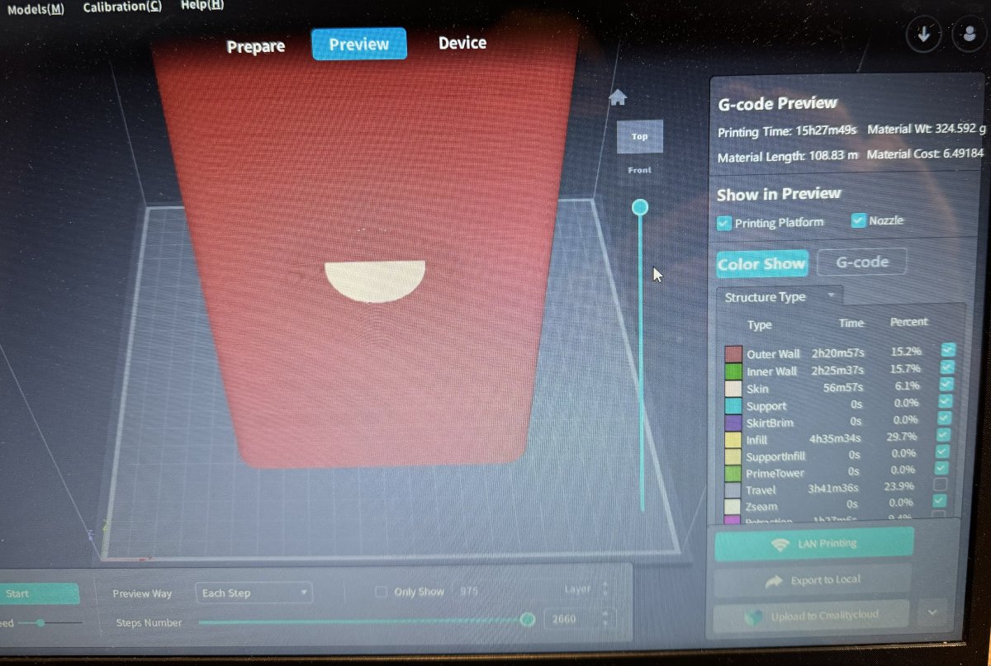Click the speed slider handle
The image size is (991, 666).
click(x=40, y=622)
